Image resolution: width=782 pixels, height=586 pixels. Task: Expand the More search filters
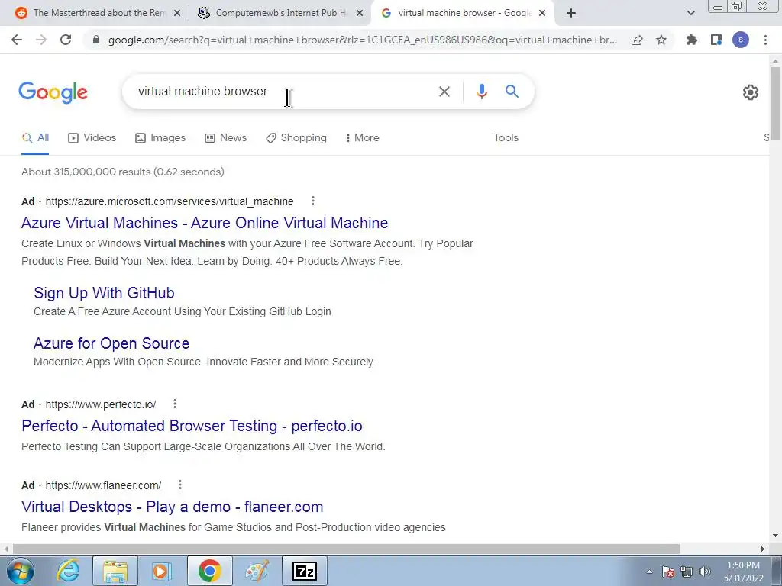pos(363,138)
